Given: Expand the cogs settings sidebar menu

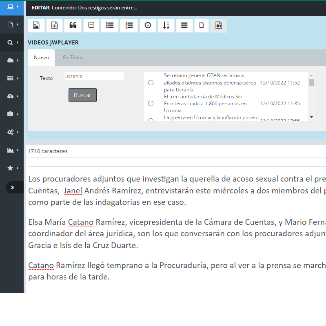Looking at the screenshot, I should [x=12, y=132].
